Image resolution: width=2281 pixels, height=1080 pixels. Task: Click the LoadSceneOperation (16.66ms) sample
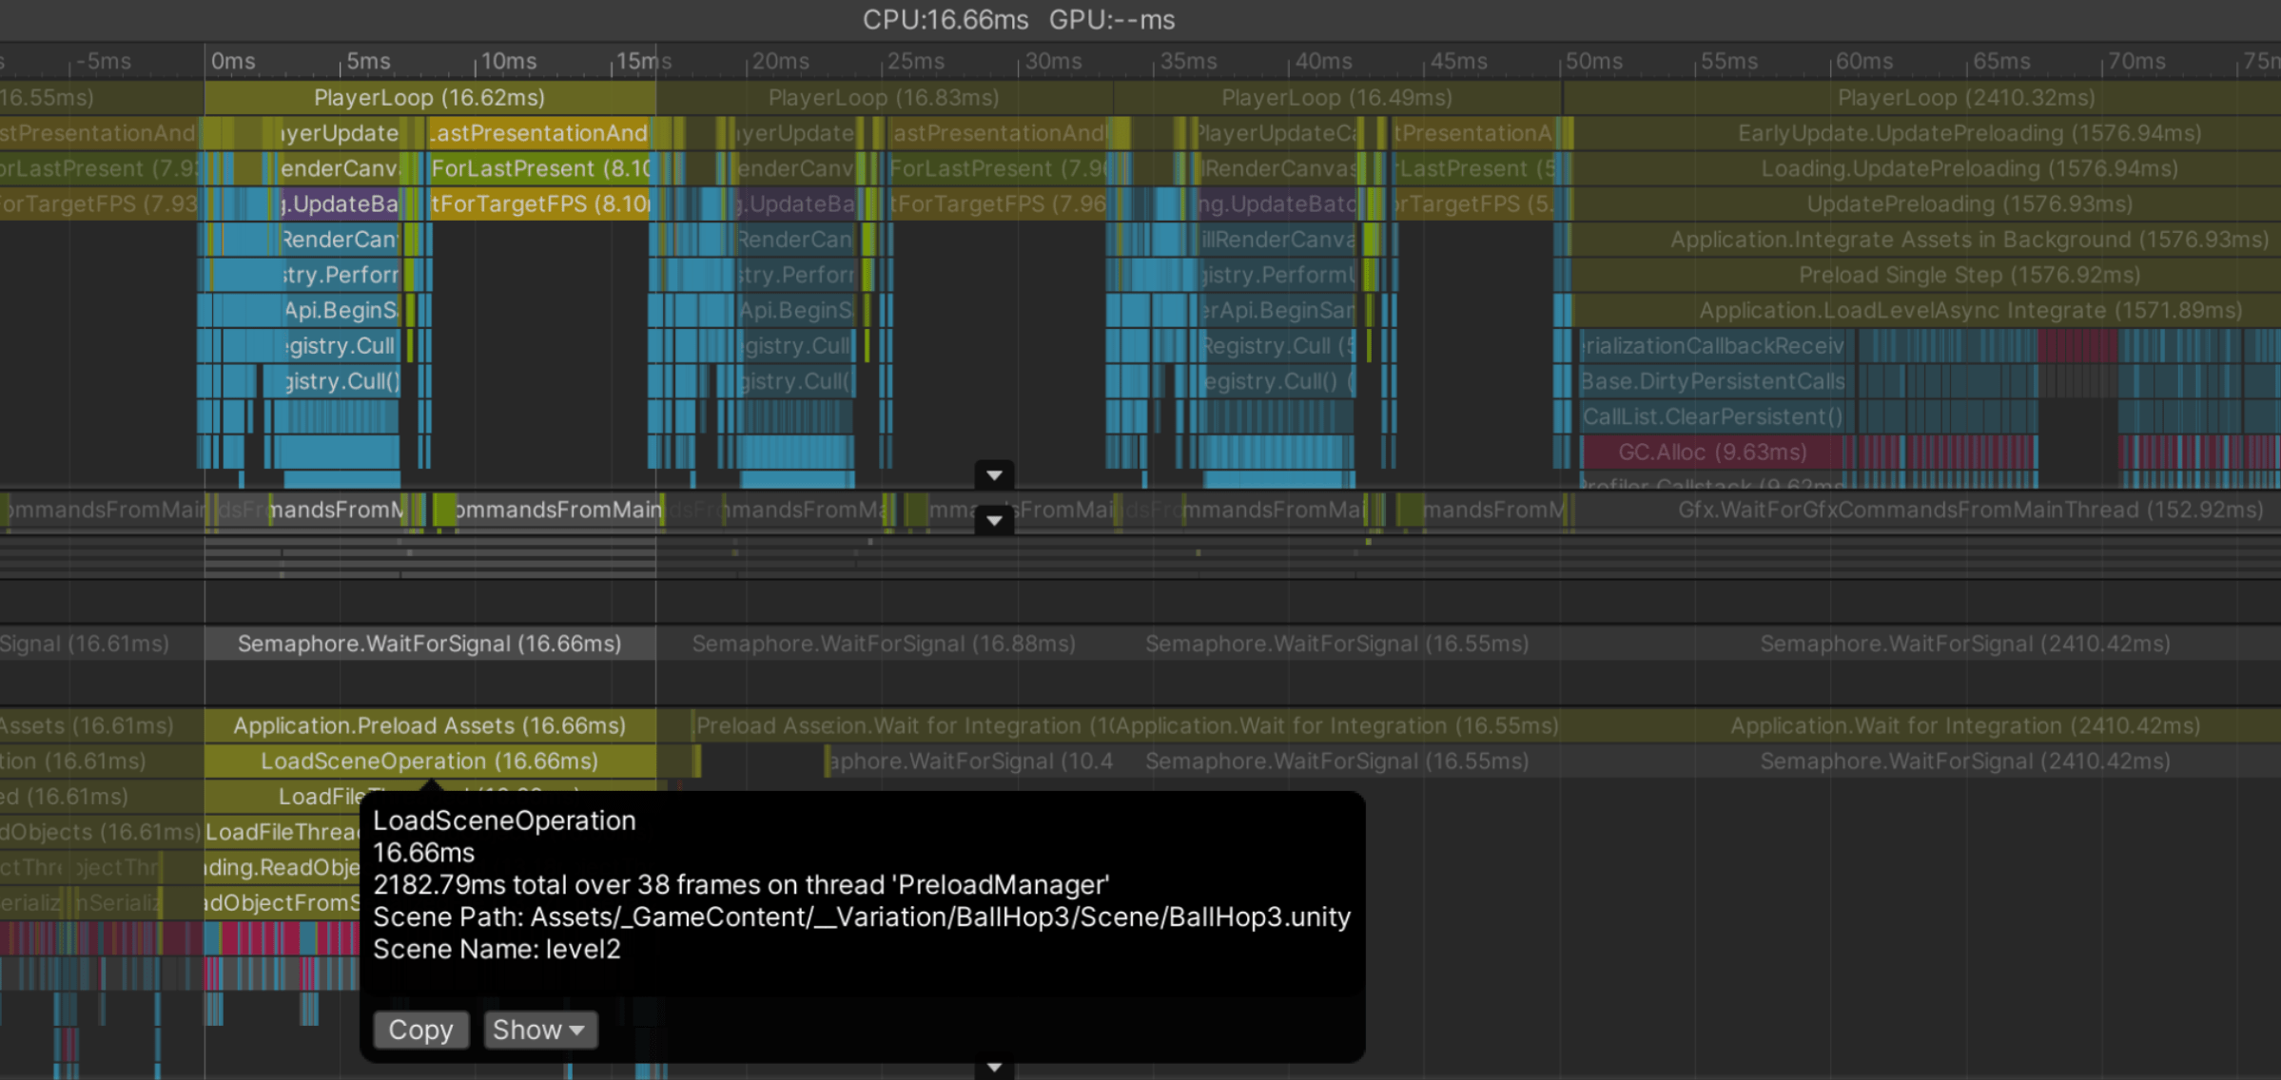point(429,761)
